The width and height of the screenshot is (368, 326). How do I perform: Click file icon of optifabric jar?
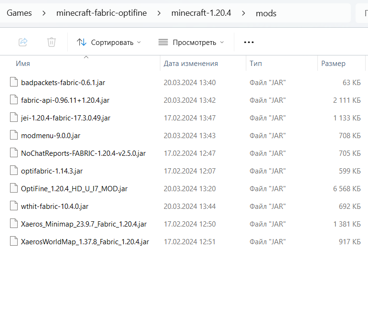(x=14, y=170)
